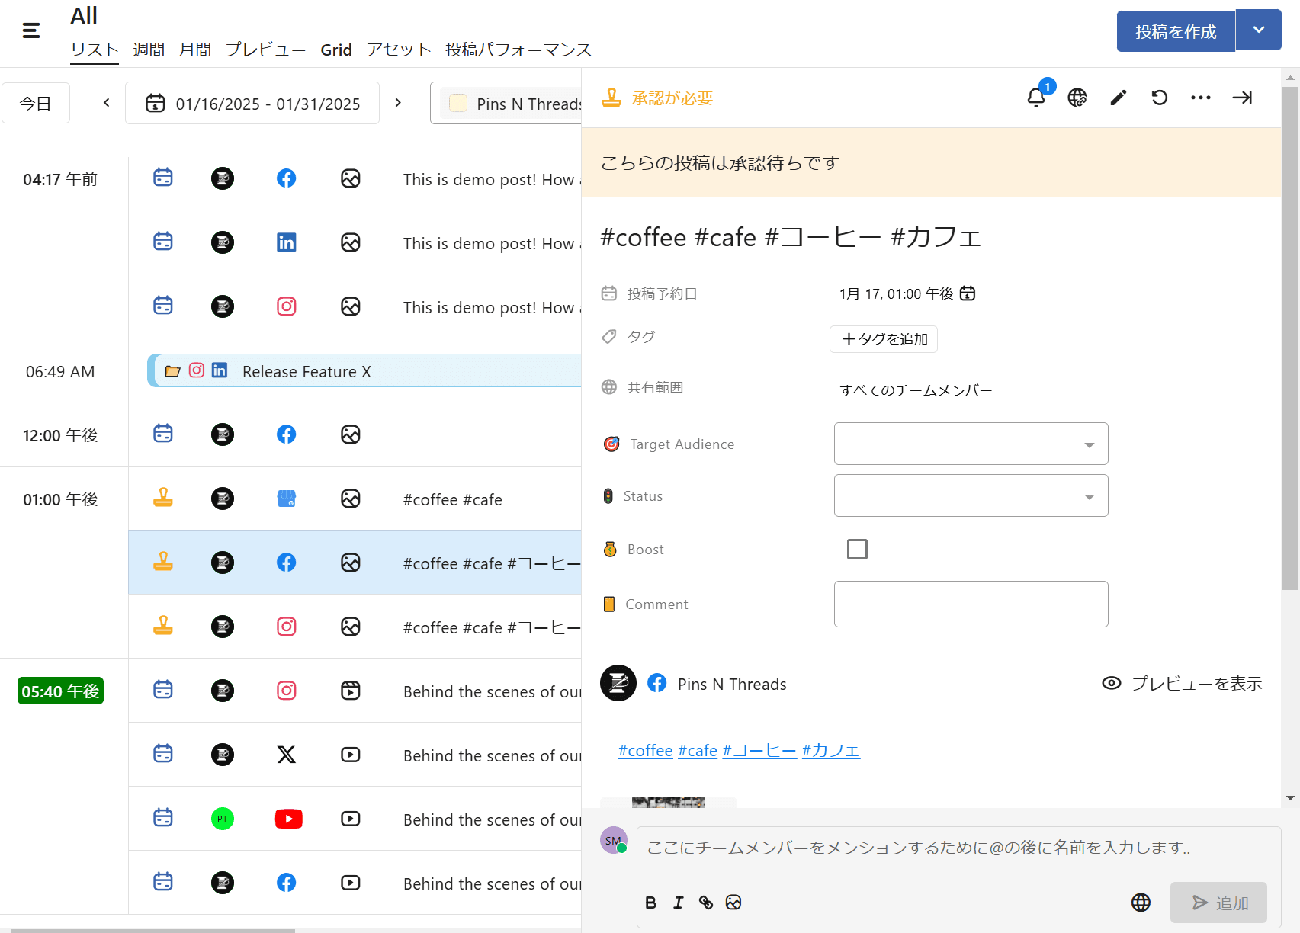Screen dimensions: 1300x933
Task: Edit post with the pencil icon
Action: (1119, 98)
